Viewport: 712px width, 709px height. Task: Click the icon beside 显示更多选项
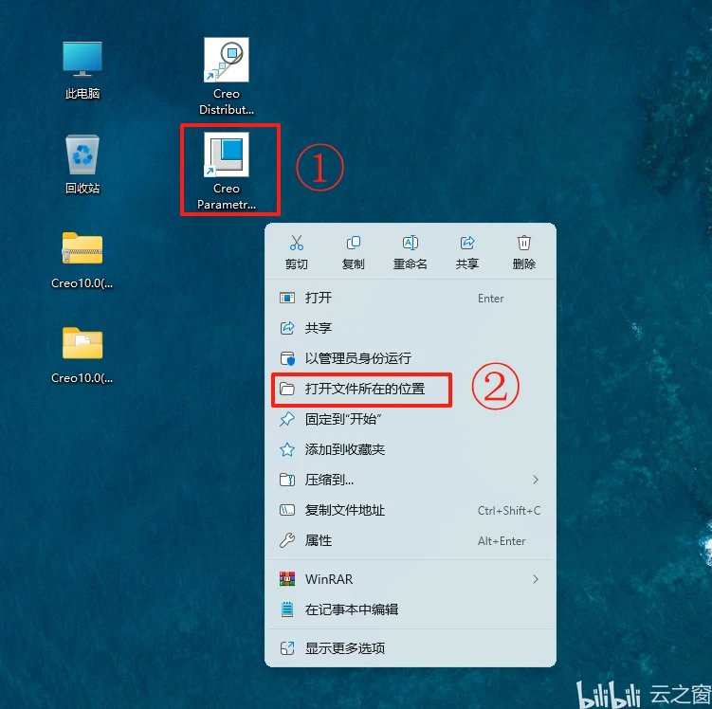pos(287,648)
